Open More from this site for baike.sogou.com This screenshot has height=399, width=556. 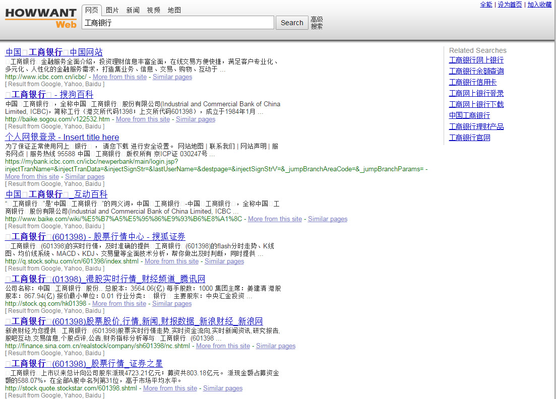click(x=143, y=119)
